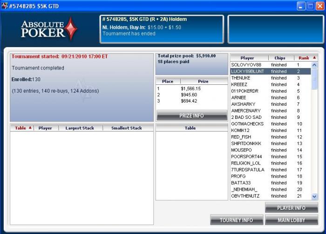Select player SOLOVYOV88
This screenshot has height=234, width=326.
(x=271, y=65)
